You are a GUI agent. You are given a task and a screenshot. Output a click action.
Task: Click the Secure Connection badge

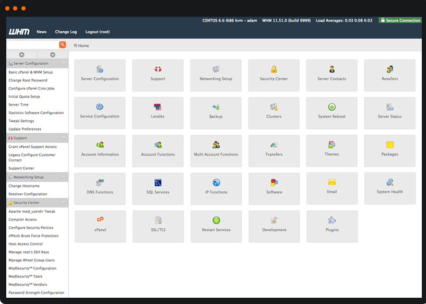[400, 20]
